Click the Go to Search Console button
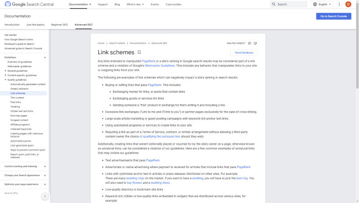This screenshot has width=359, height=203. 333,16
